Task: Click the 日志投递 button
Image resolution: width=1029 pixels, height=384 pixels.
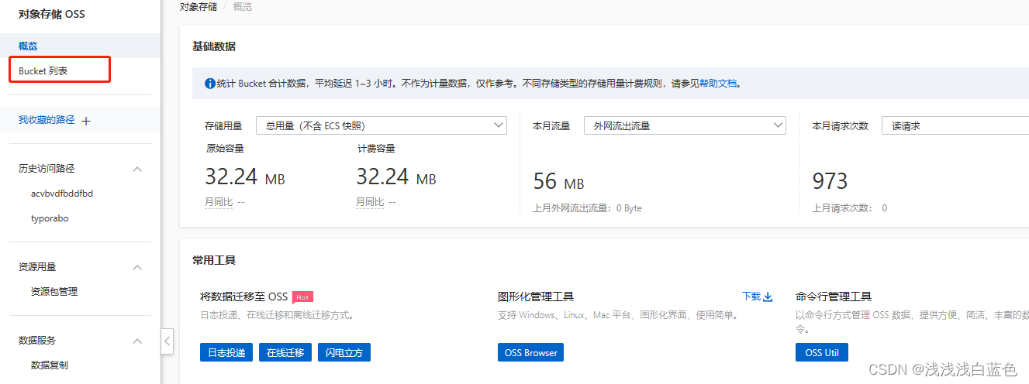Action: 226,352
